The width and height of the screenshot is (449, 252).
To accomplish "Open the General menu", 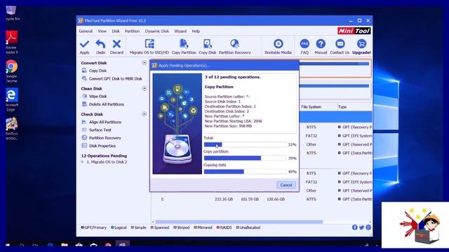I will pyautogui.click(x=86, y=31).
